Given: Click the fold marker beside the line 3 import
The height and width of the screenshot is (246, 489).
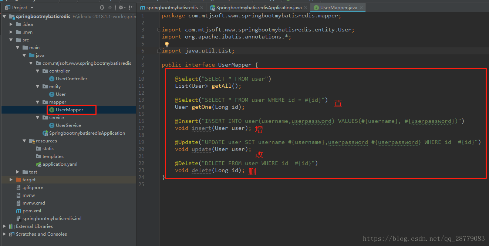Looking at the screenshot, I should [x=159, y=30].
